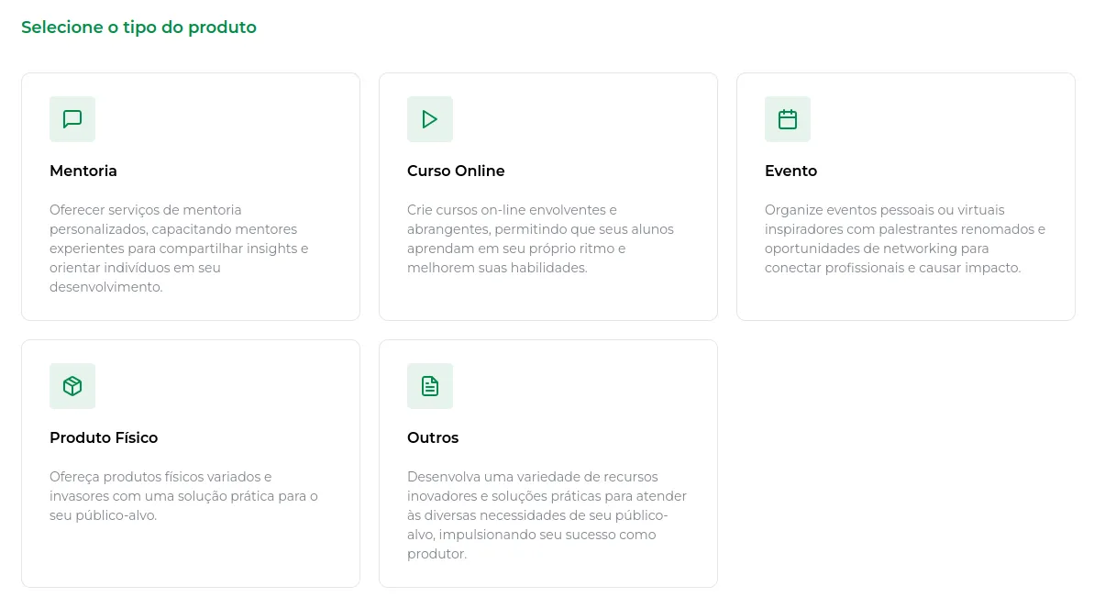The width and height of the screenshot is (1094, 608).
Task: Select the Mentoria title
Action: [83, 171]
